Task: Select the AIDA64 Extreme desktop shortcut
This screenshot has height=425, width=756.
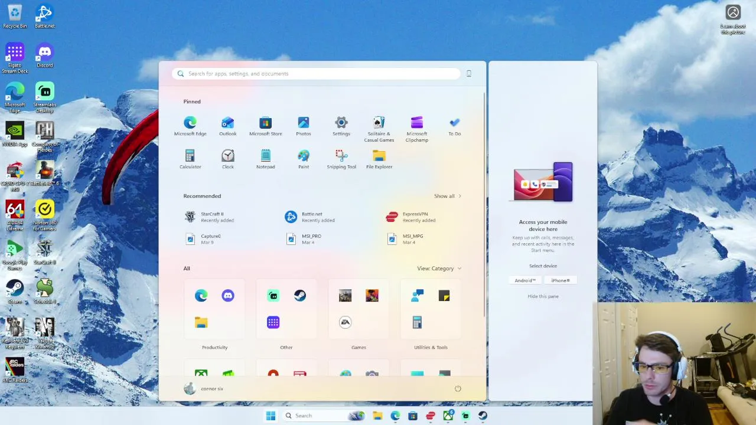Action: (x=15, y=216)
